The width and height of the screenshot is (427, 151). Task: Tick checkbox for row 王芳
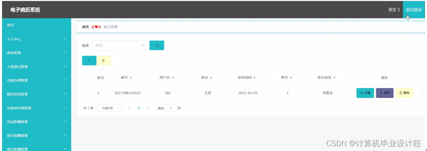(88, 93)
